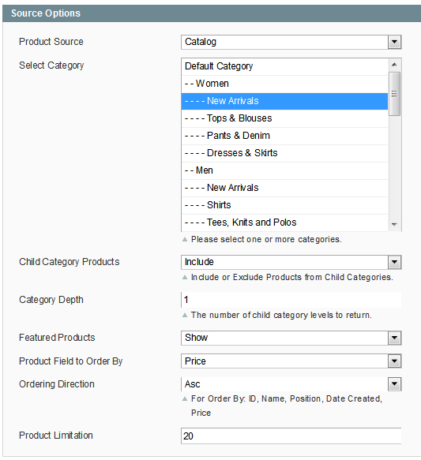Select the Men category

pyautogui.click(x=284, y=170)
